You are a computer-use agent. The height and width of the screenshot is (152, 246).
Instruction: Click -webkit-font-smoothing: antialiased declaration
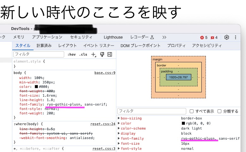tap(57, 138)
